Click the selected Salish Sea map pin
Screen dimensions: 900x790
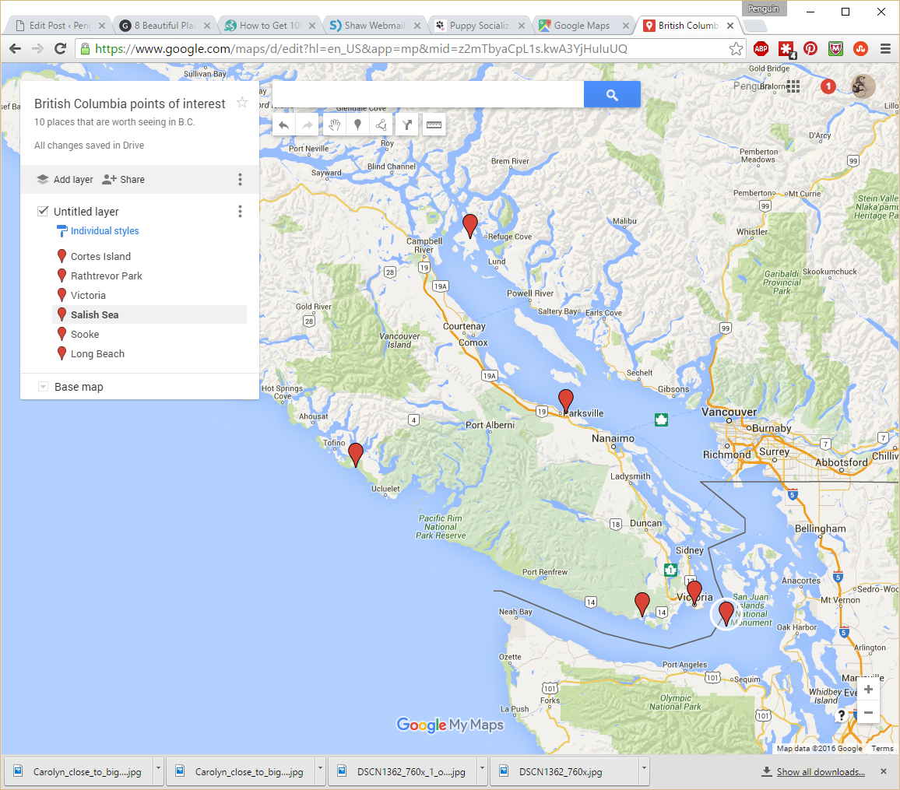[x=726, y=613]
